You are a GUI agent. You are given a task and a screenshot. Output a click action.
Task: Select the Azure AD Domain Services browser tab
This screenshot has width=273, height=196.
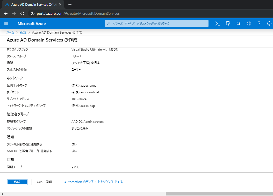[x=33, y=4]
